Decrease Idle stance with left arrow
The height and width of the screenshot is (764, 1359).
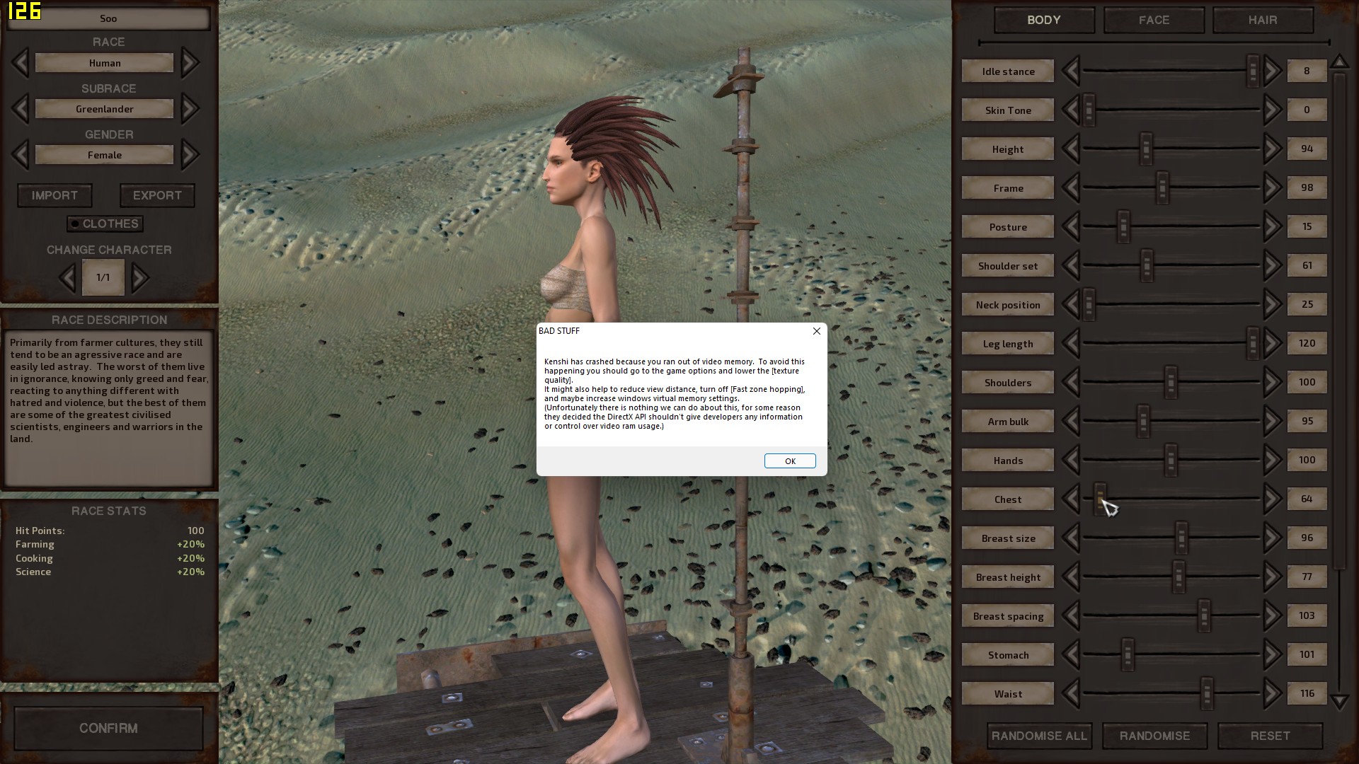pyautogui.click(x=1071, y=71)
